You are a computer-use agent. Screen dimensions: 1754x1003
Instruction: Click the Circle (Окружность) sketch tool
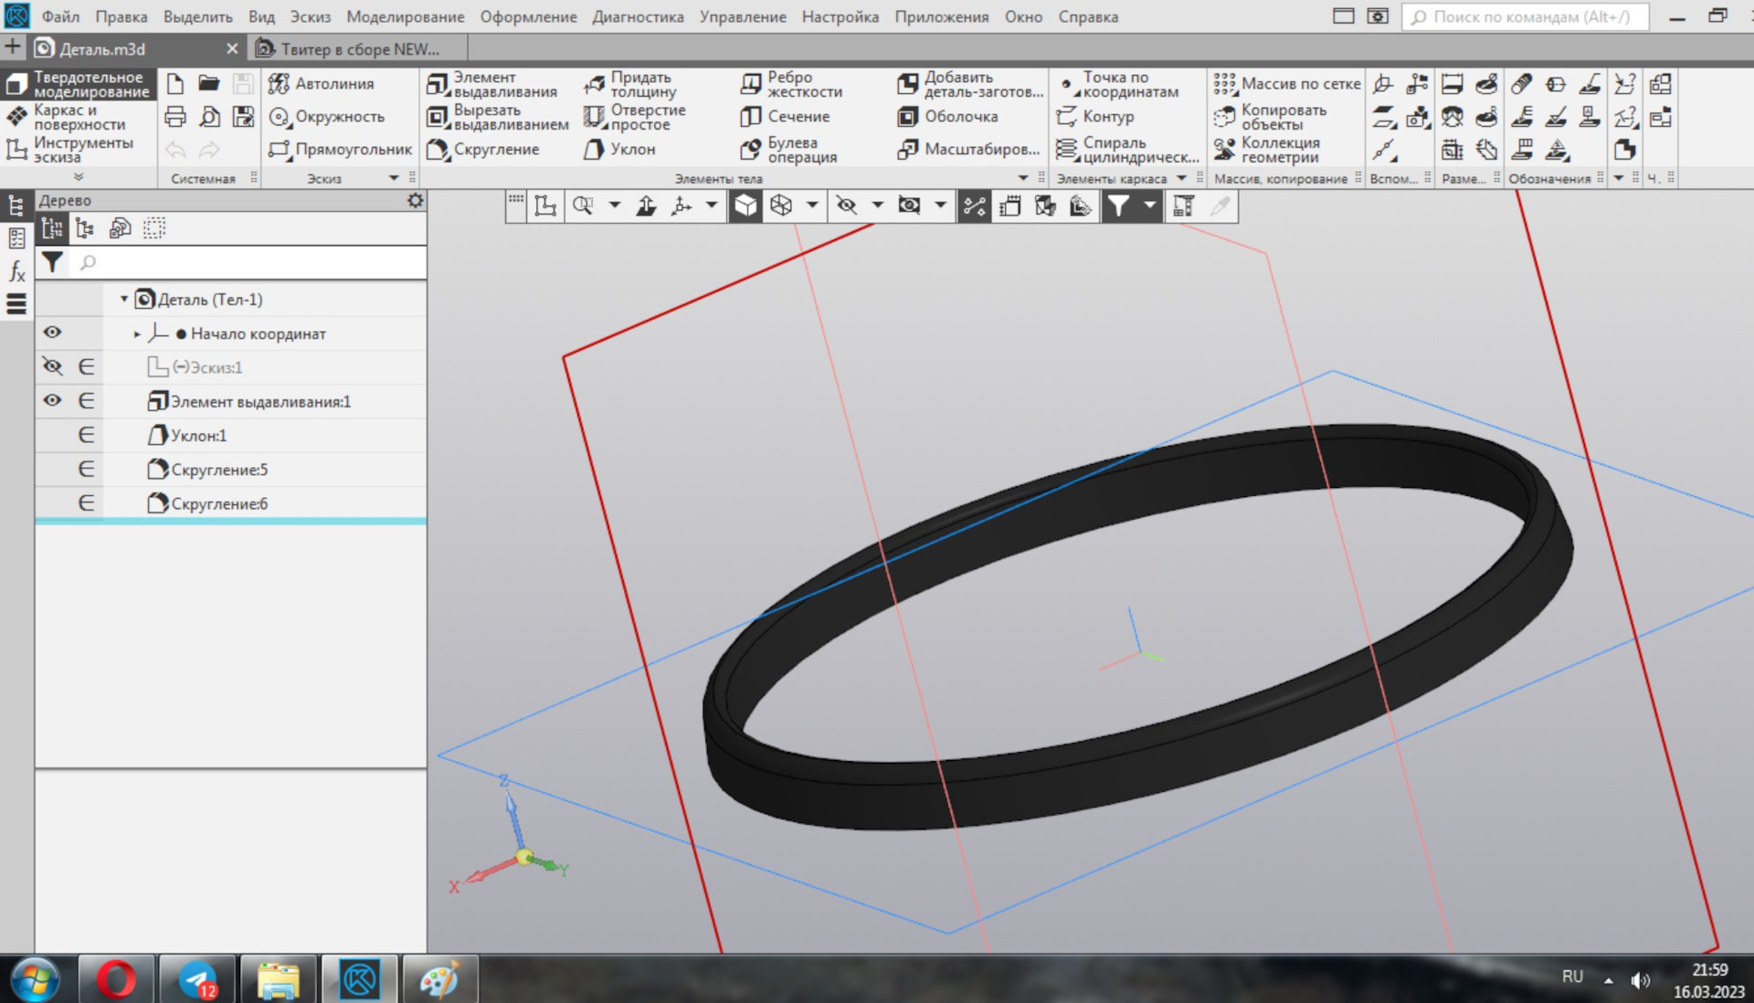pyautogui.click(x=327, y=117)
